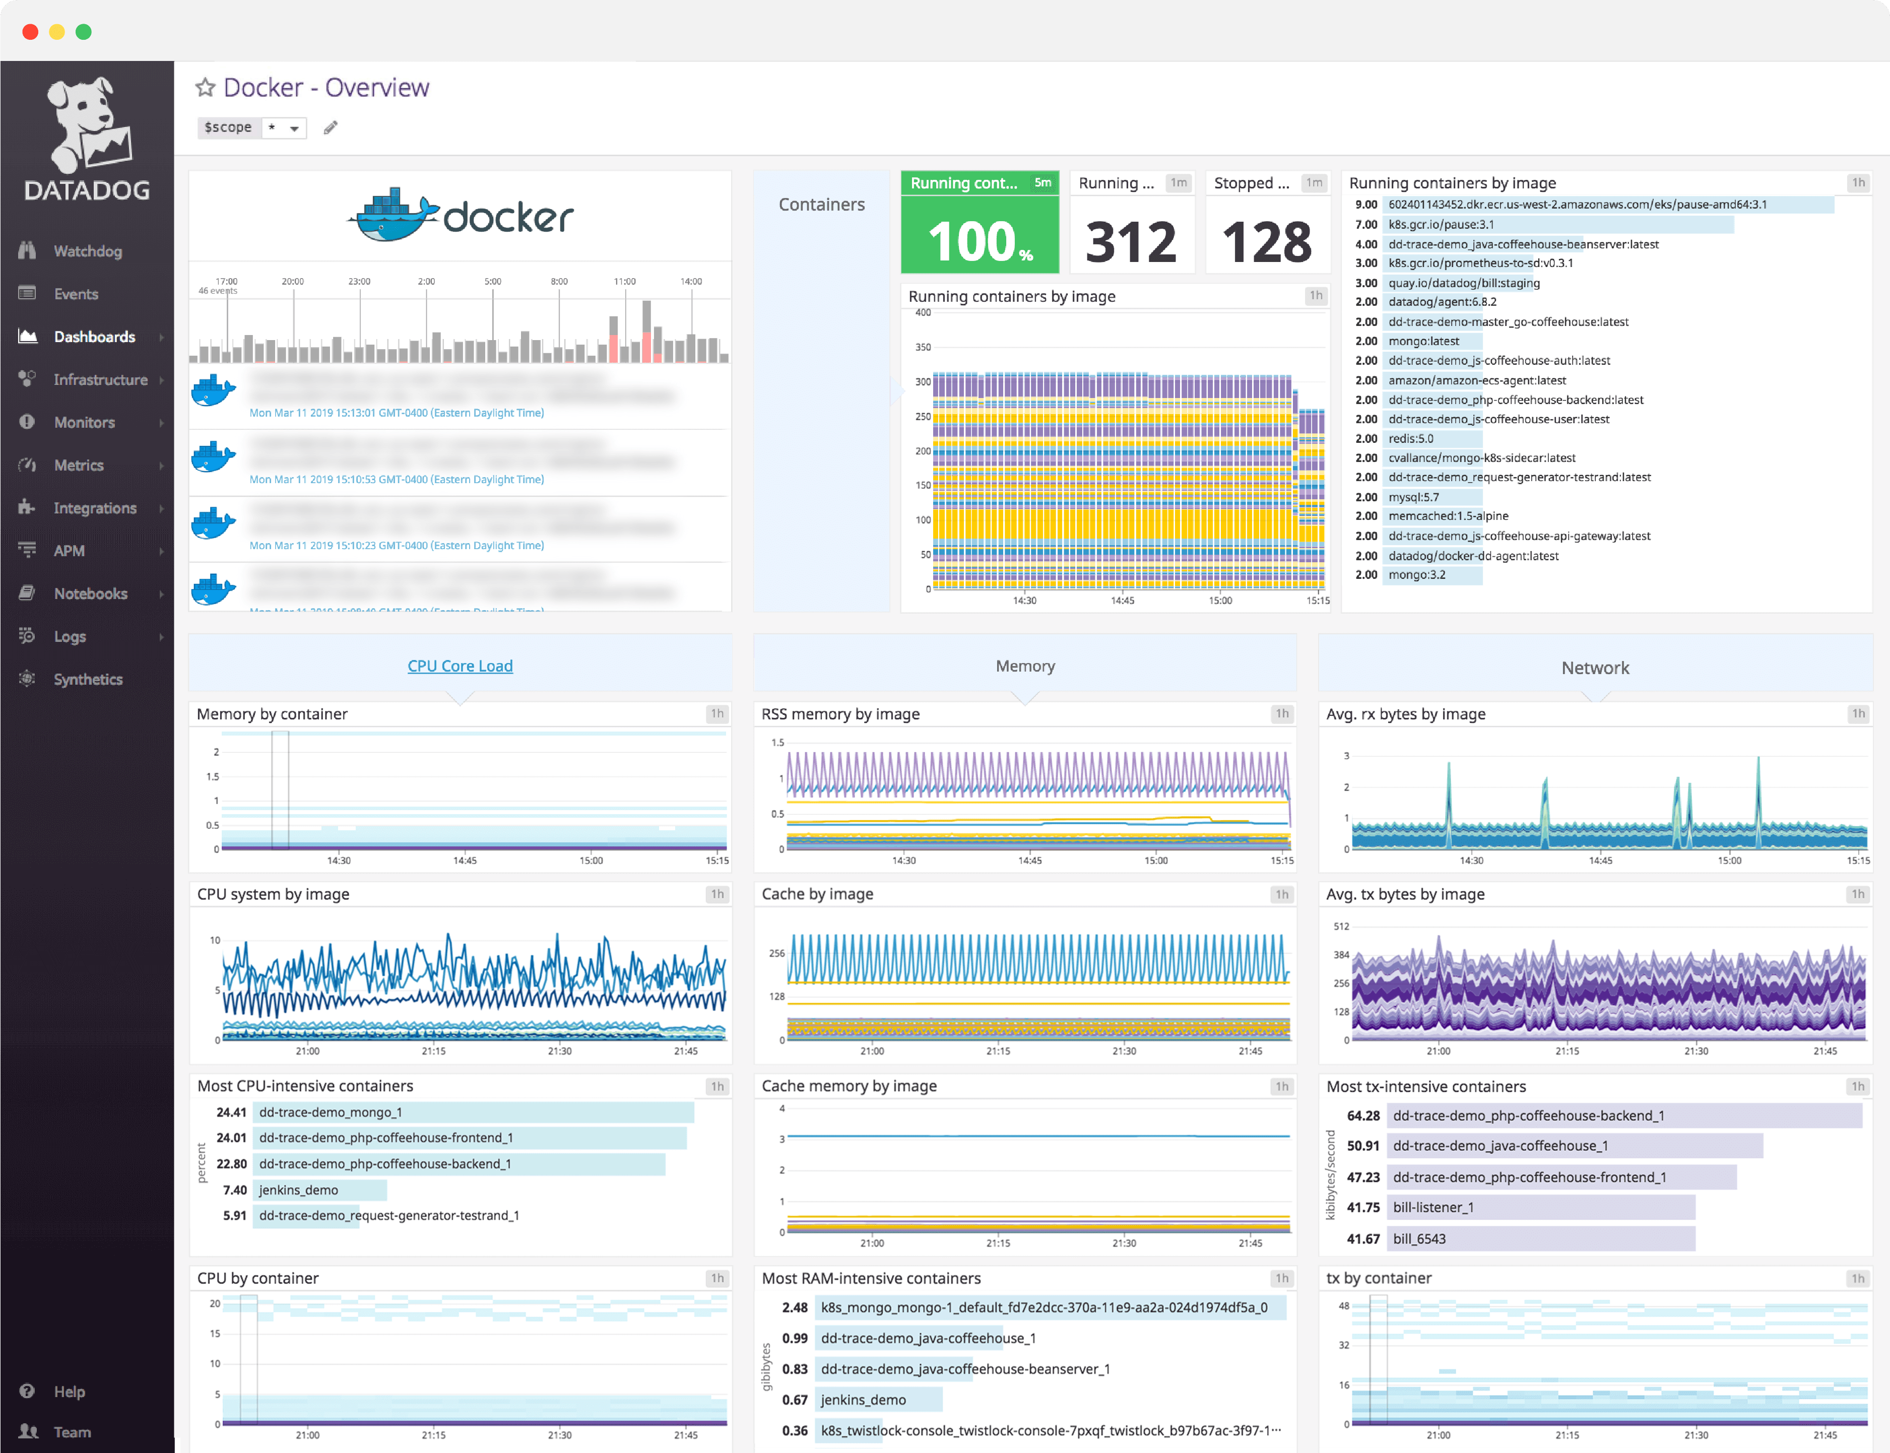Open the $scope value dropdown
Image resolution: width=1890 pixels, height=1453 pixels.
[x=286, y=127]
